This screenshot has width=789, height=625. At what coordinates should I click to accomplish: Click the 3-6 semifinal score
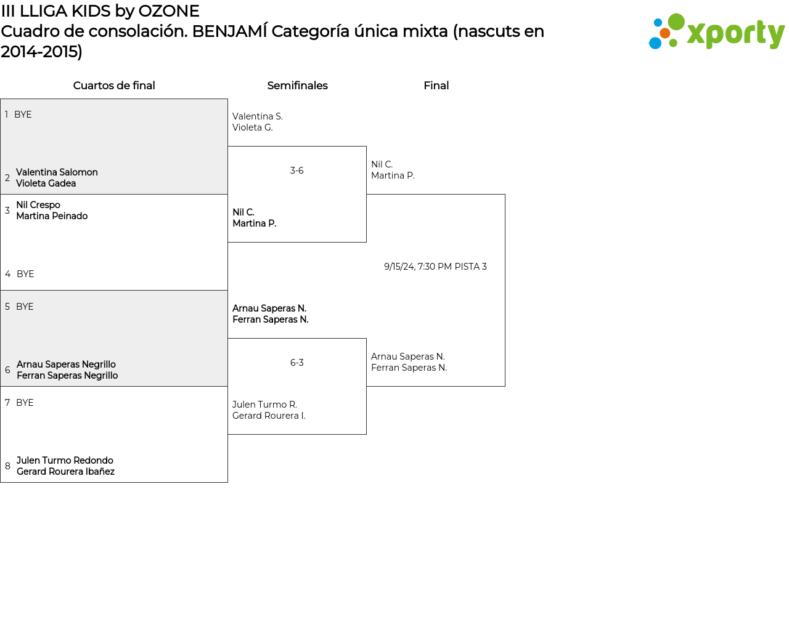[296, 171]
